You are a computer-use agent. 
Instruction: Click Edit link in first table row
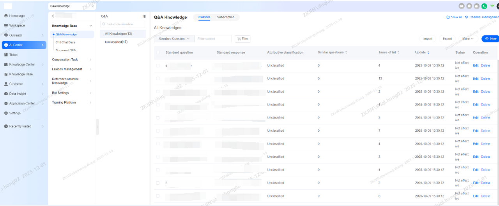[x=476, y=66]
